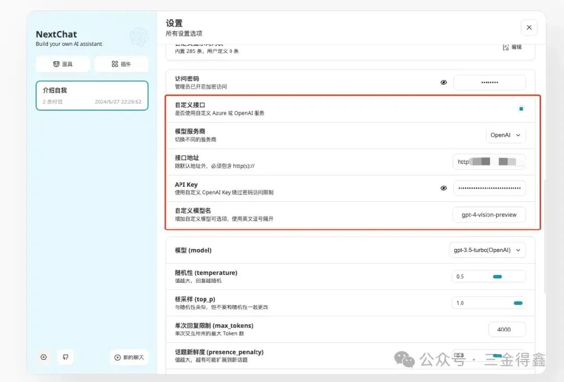The height and width of the screenshot is (382, 564).
Task: Click the custom model name field
Action: (489, 214)
